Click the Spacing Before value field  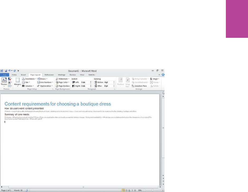(108, 82)
